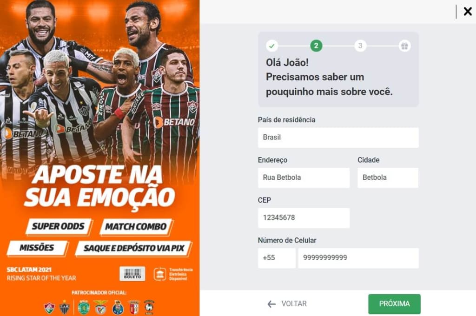Click the Endereço field with Rua Betbola
The width and height of the screenshot is (476, 316).
click(x=304, y=178)
